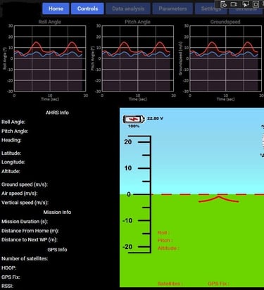Click the Air speed (m/s): label

click(x=20, y=194)
